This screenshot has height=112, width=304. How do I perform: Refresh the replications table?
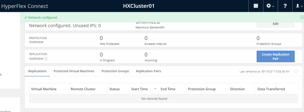pyautogui.click(x=296, y=71)
